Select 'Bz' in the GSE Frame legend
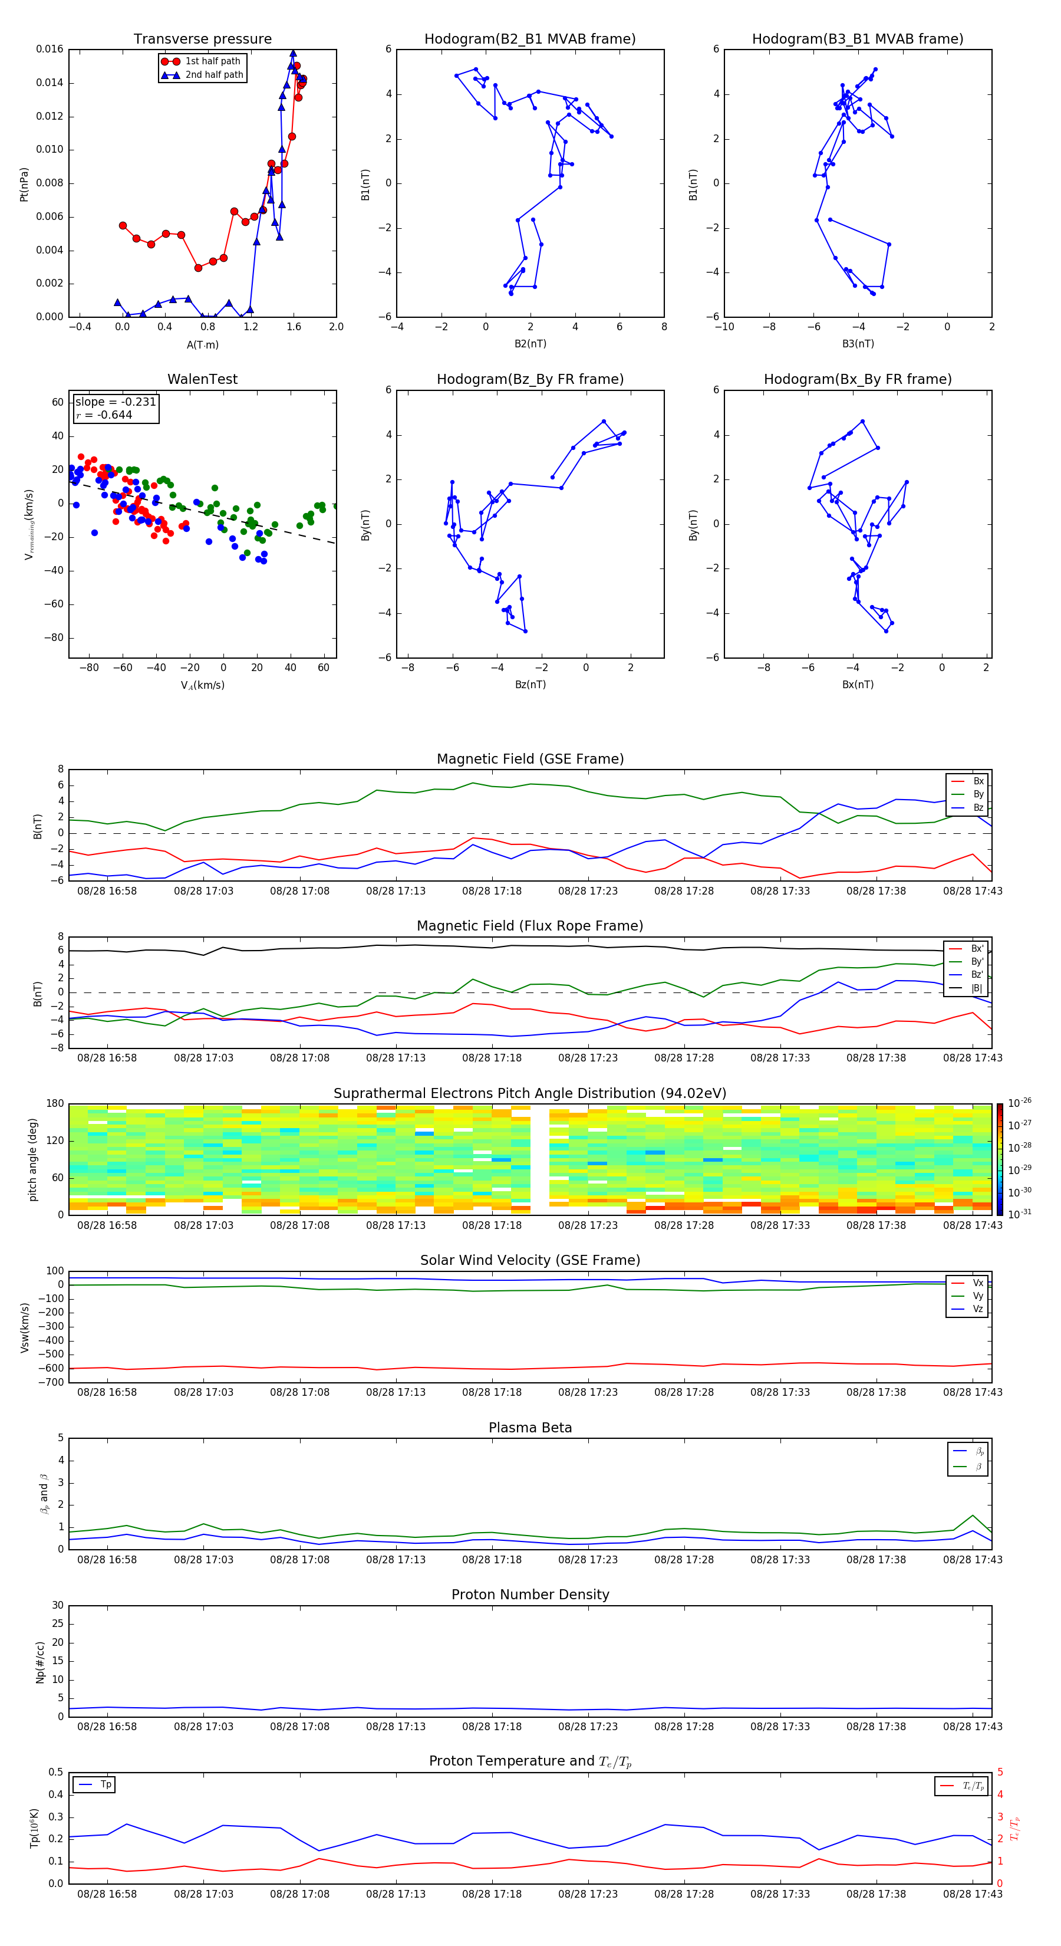The width and height of the screenshot is (1061, 1946). pos(967,807)
